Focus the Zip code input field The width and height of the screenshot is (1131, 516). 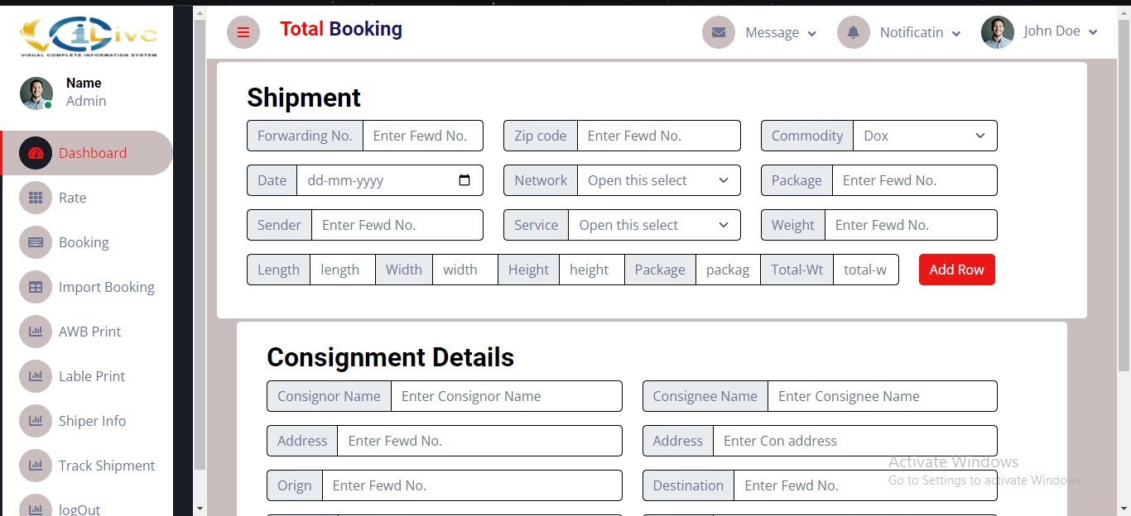pos(659,136)
